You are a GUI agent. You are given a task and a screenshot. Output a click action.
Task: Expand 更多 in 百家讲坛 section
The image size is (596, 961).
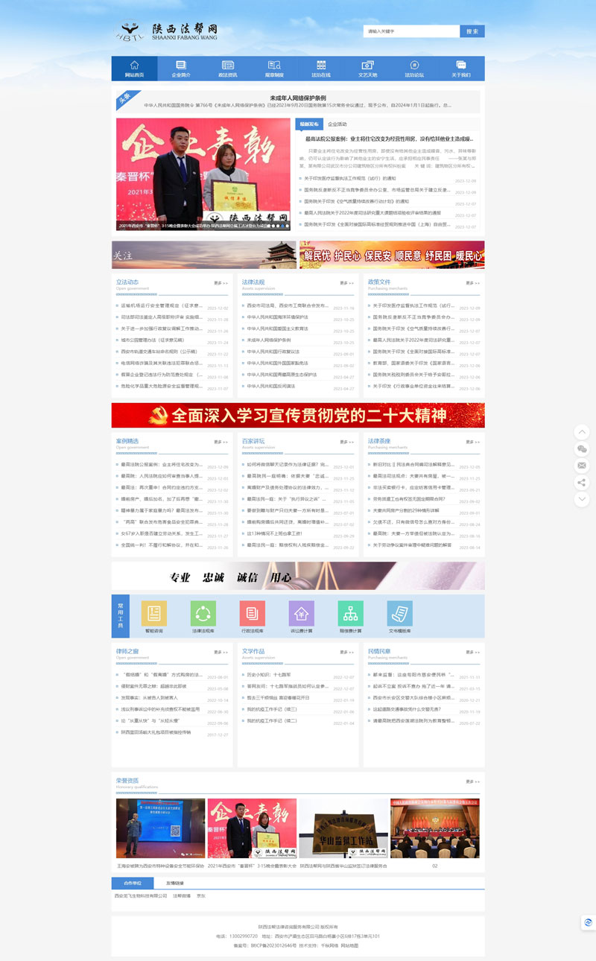coord(347,442)
